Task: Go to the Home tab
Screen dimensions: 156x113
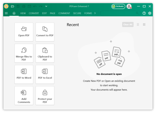Action: tap(14, 13)
